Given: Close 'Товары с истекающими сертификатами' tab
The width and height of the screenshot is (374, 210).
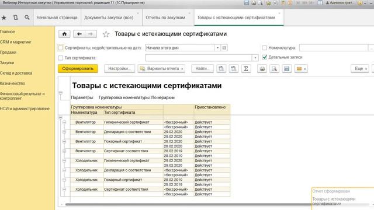Looking at the screenshot, I should pyautogui.click(x=279, y=13).
